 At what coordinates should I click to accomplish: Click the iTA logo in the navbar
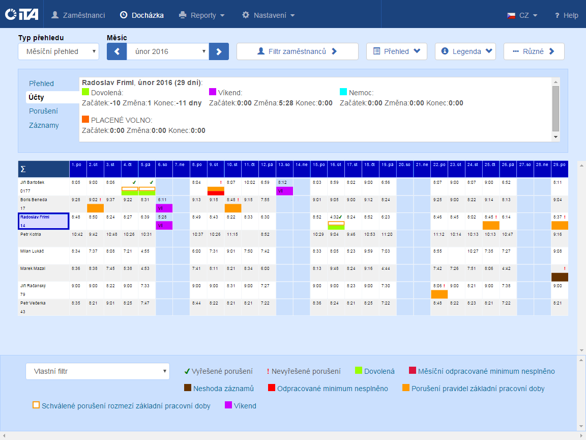pos(21,15)
